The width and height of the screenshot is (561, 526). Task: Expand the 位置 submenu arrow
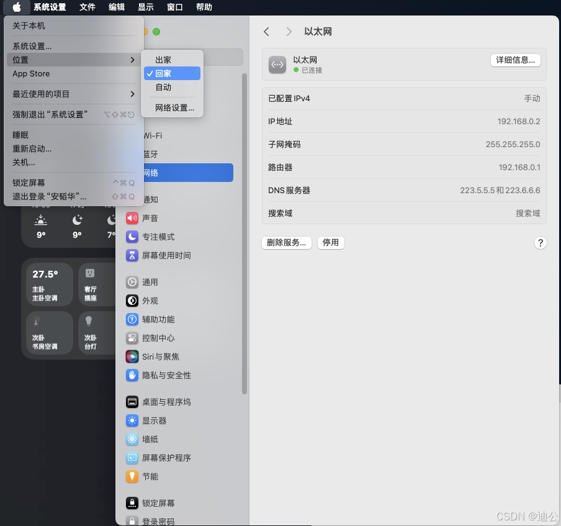(133, 60)
